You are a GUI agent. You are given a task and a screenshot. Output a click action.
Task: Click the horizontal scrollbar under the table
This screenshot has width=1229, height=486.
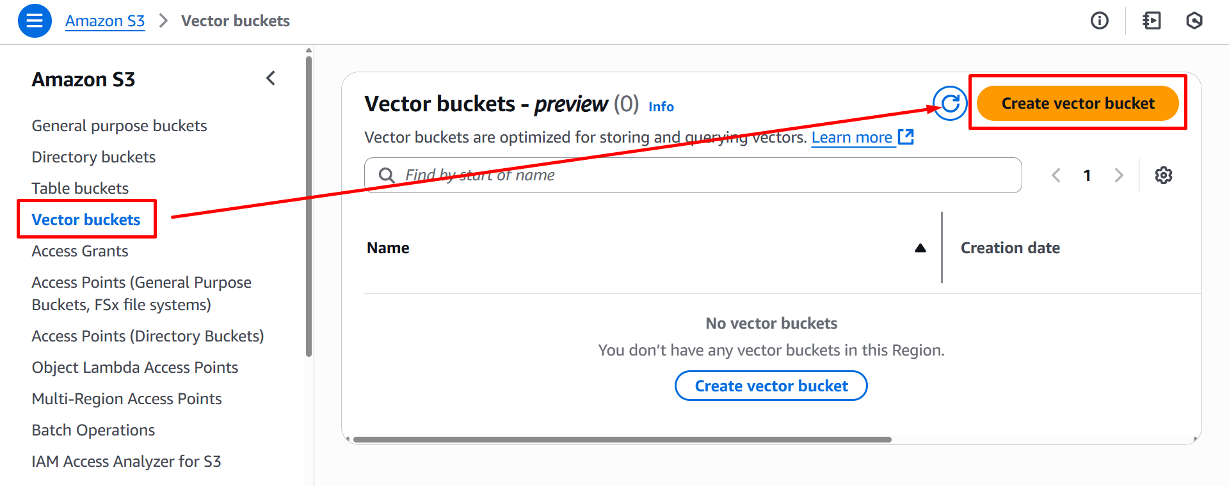tap(621, 440)
